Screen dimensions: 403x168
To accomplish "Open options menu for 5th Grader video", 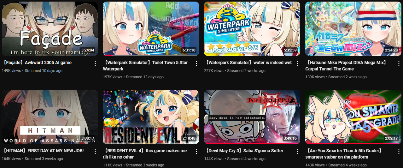I will click(398, 152).
